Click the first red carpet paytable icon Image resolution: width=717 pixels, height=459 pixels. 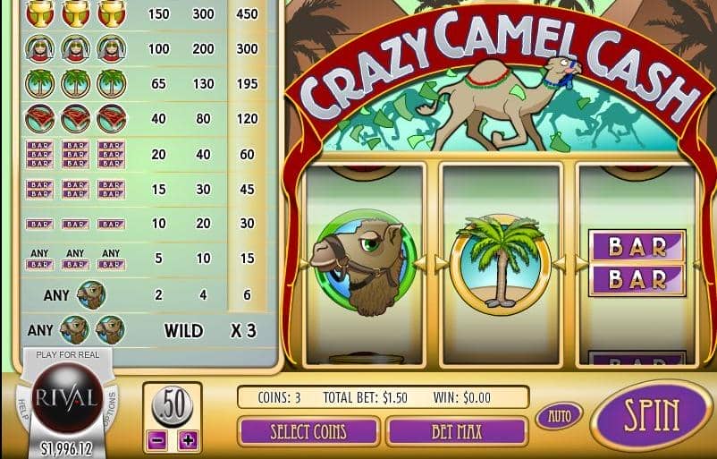pos(39,118)
